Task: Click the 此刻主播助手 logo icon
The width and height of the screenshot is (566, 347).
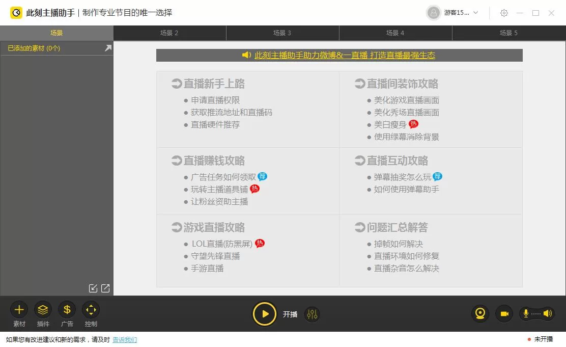Action: 16,13
